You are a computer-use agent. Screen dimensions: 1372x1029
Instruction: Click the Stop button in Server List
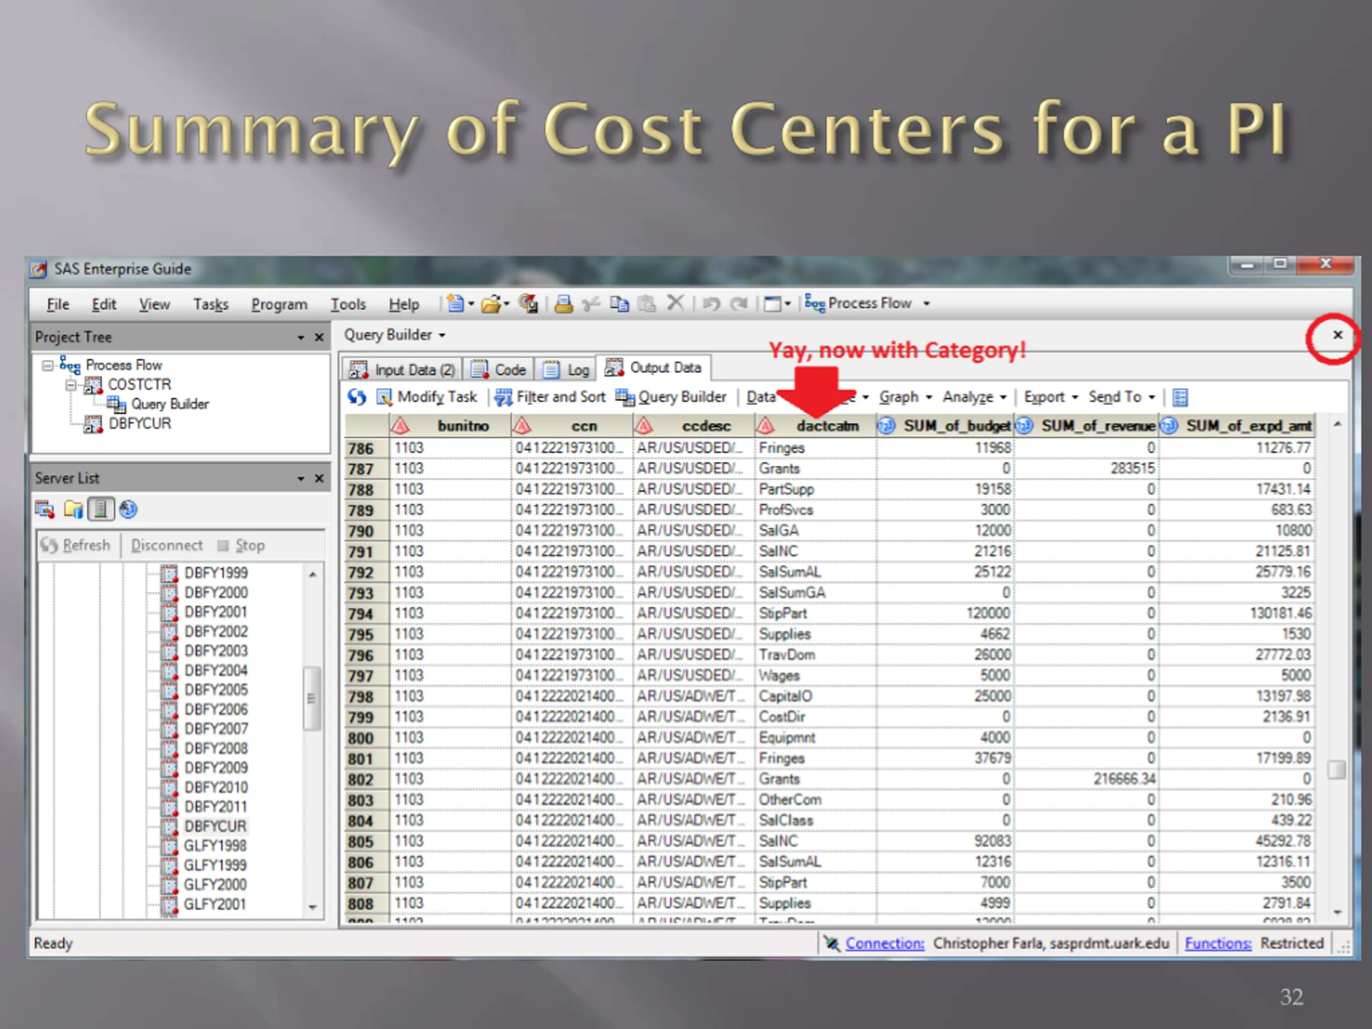[241, 545]
